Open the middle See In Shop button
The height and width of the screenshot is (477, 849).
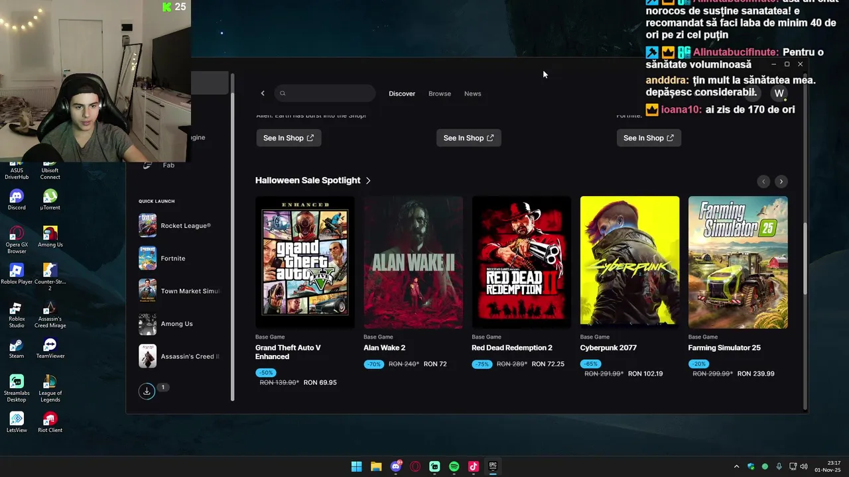[x=469, y=138]
